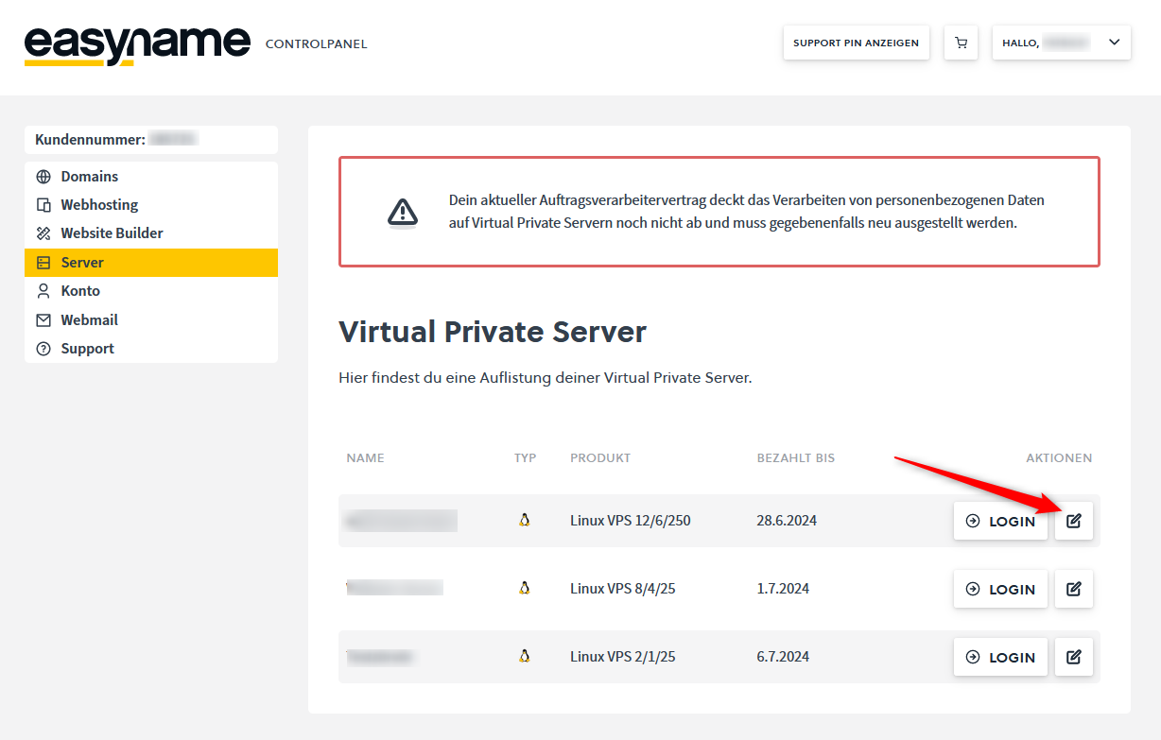Click the Linux VPS 8/4/25 product text
Viewport: 1161px width, 740px height.
pos(623,589)
